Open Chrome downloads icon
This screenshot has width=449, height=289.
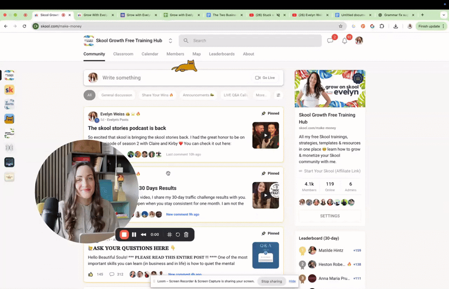[396, 26]
